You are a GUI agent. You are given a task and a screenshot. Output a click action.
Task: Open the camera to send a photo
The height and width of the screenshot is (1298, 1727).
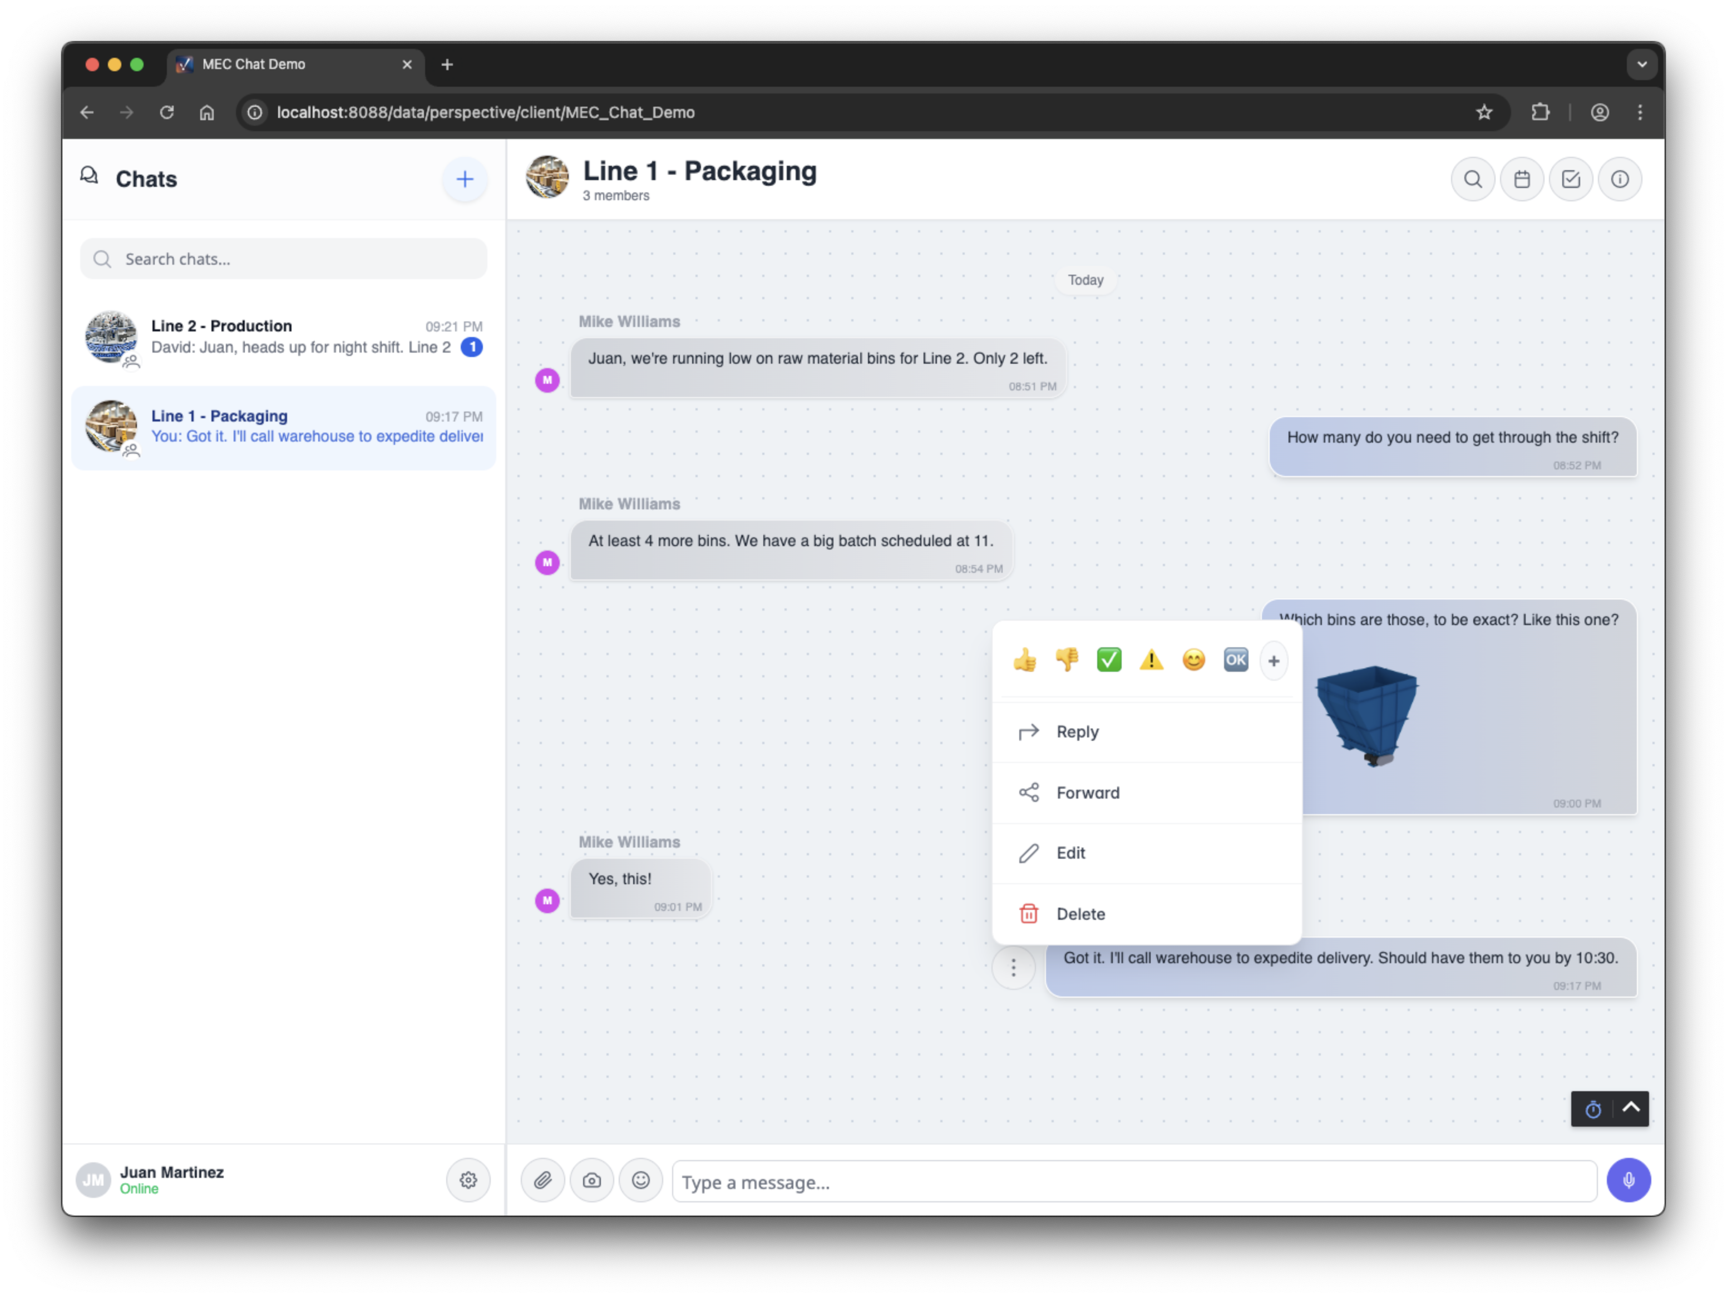592,1180
